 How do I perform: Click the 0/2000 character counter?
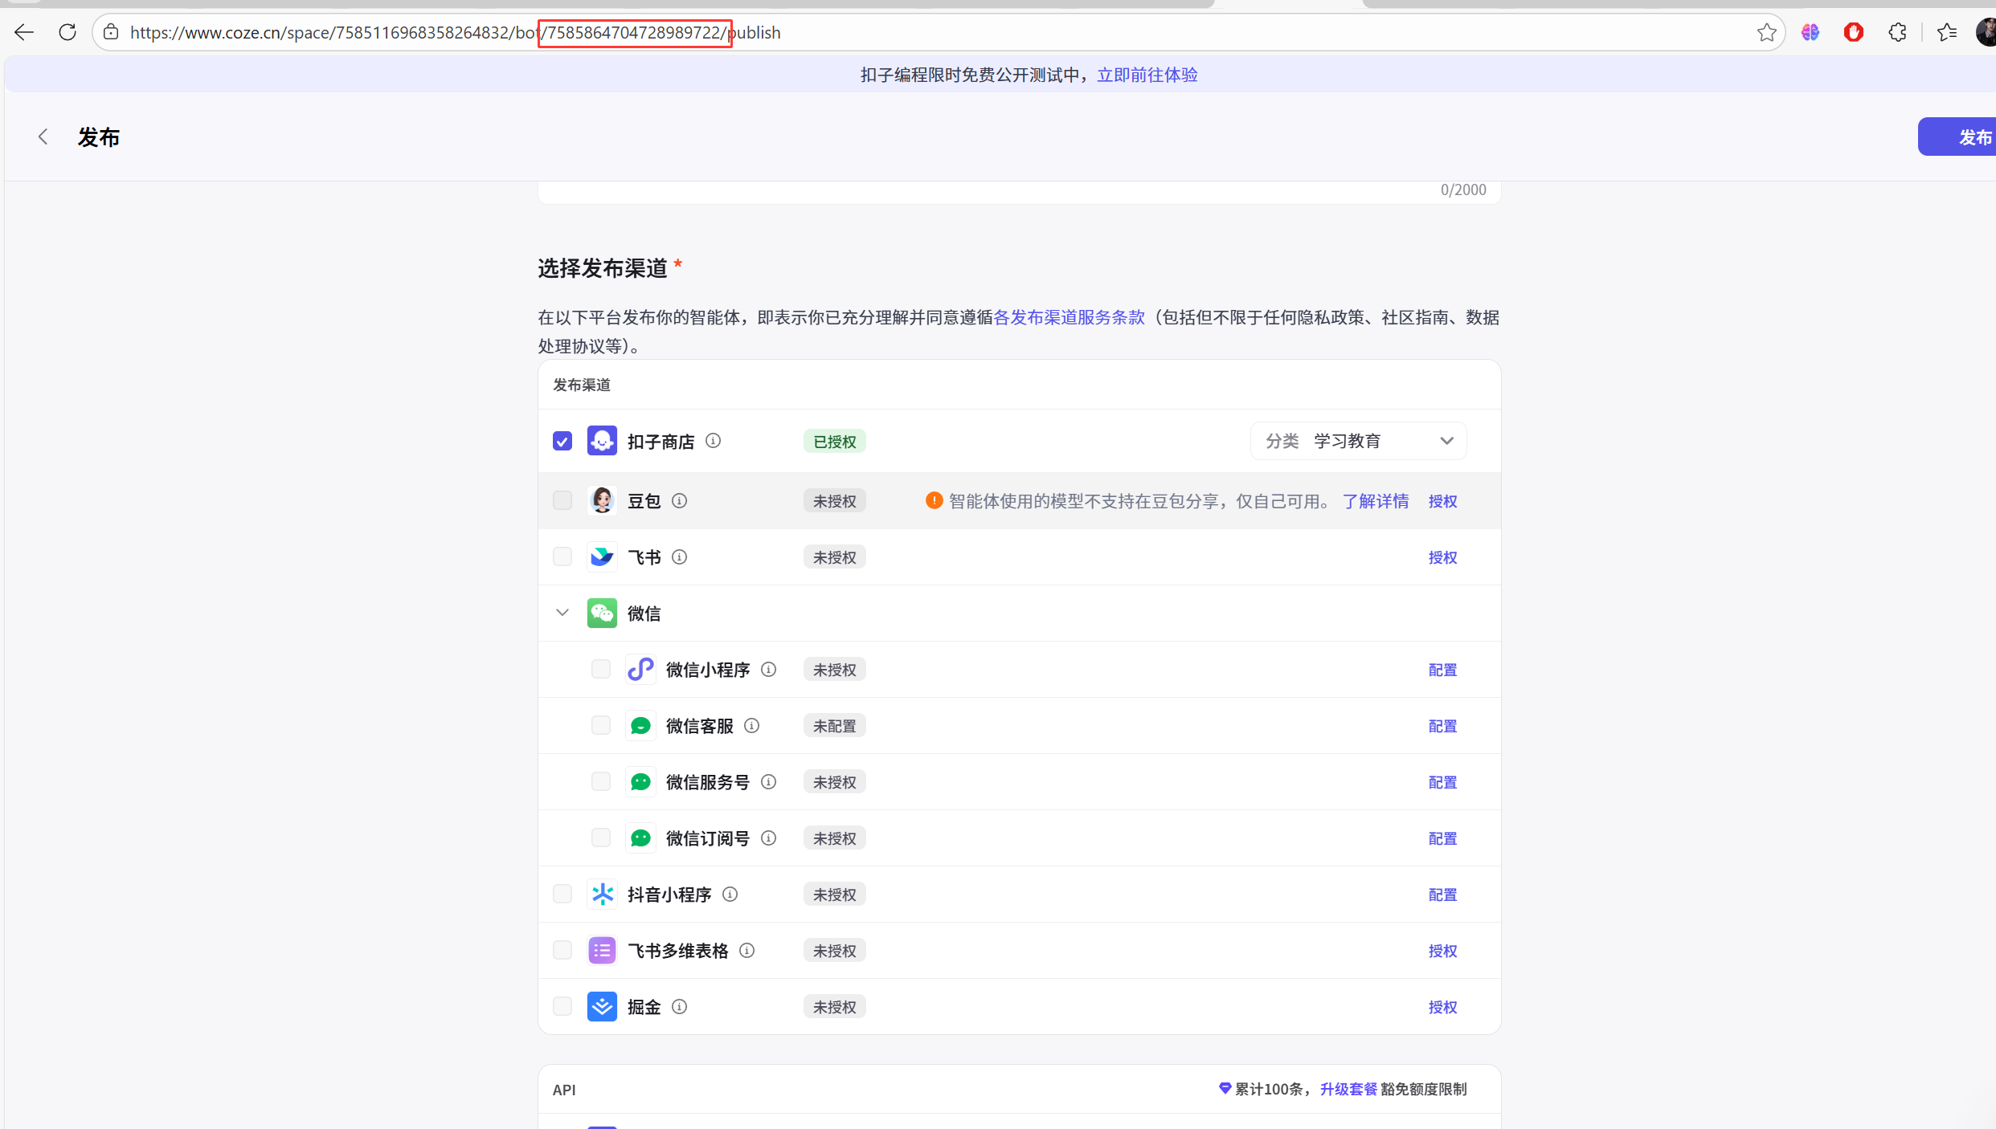coord(1463,190)
